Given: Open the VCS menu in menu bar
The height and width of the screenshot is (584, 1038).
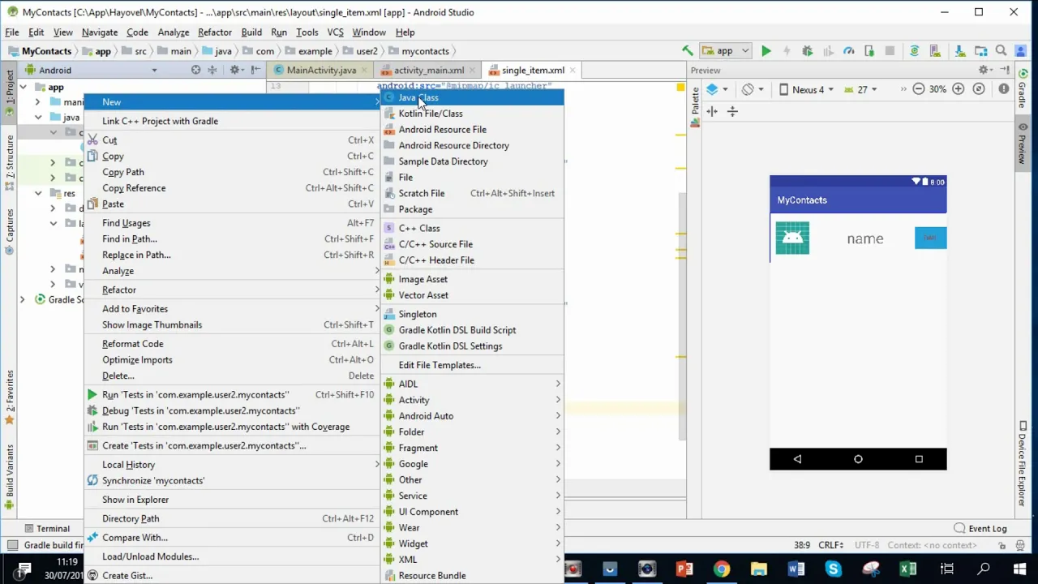Looking at the screenshot, I should 335,32.
